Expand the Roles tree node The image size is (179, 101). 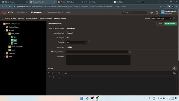click(4, 57)
